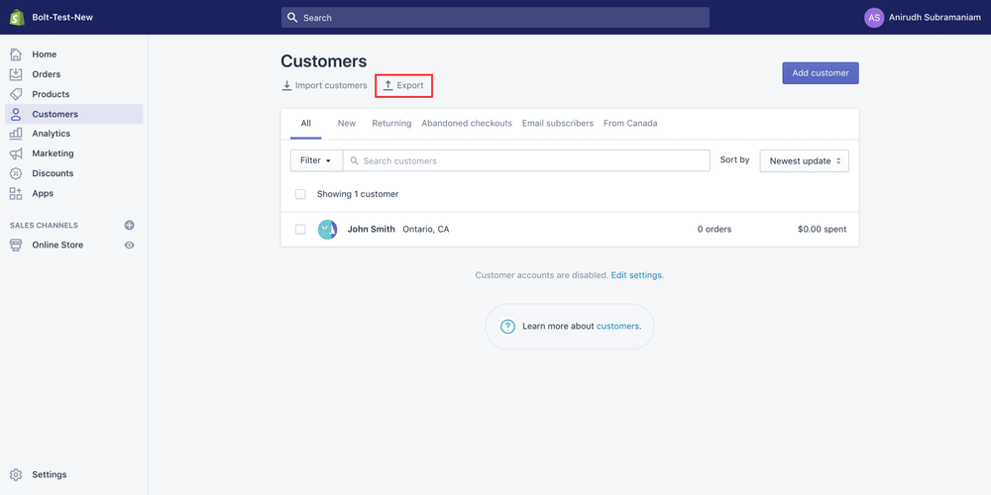Screen dimensions: 991x495
Task: Click the magnifier in top search bar
Action: tap(292, 18)
